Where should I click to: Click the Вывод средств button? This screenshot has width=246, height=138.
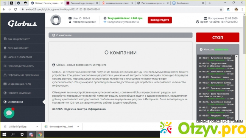click(160, 20)
